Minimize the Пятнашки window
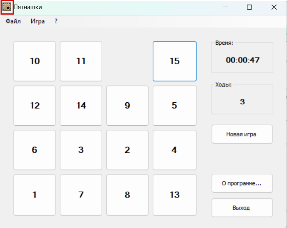 tap(225, 8)
